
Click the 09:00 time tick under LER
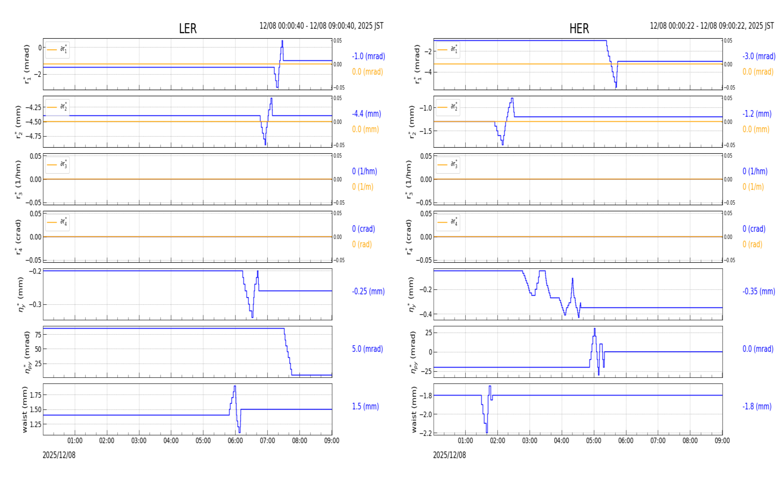[x=331, y=441]
